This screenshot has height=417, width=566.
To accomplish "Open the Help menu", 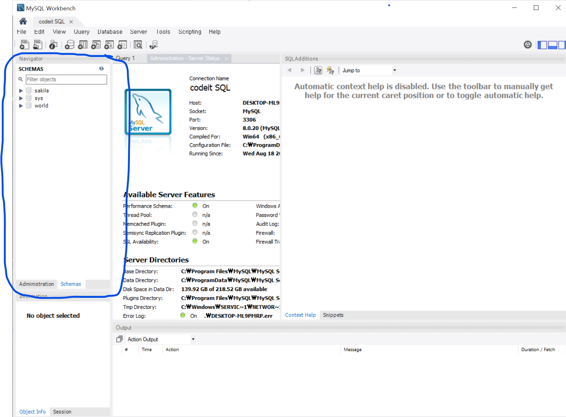I will coord(215,32).
